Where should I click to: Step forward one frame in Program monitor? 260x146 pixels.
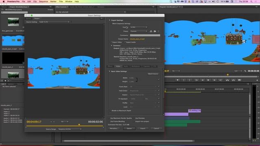214,80
